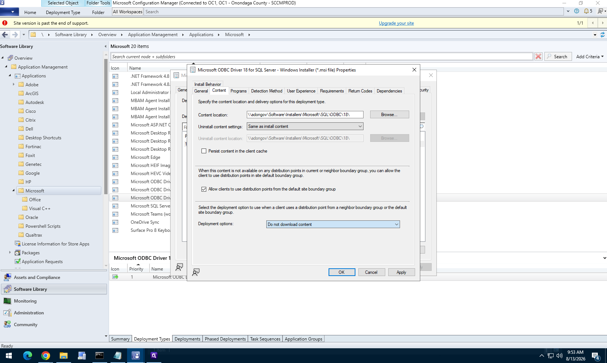Switch to the Requirements tab
The image size is (607, 363).
[x=332, y=91]
